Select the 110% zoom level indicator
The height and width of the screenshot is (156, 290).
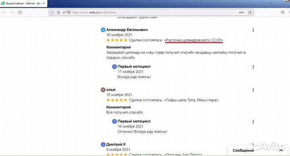241,12
